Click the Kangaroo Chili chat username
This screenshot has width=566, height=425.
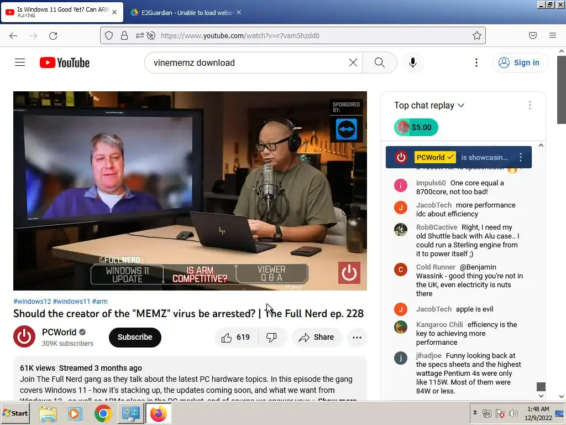pyautogui.click(x=439, y=324)
